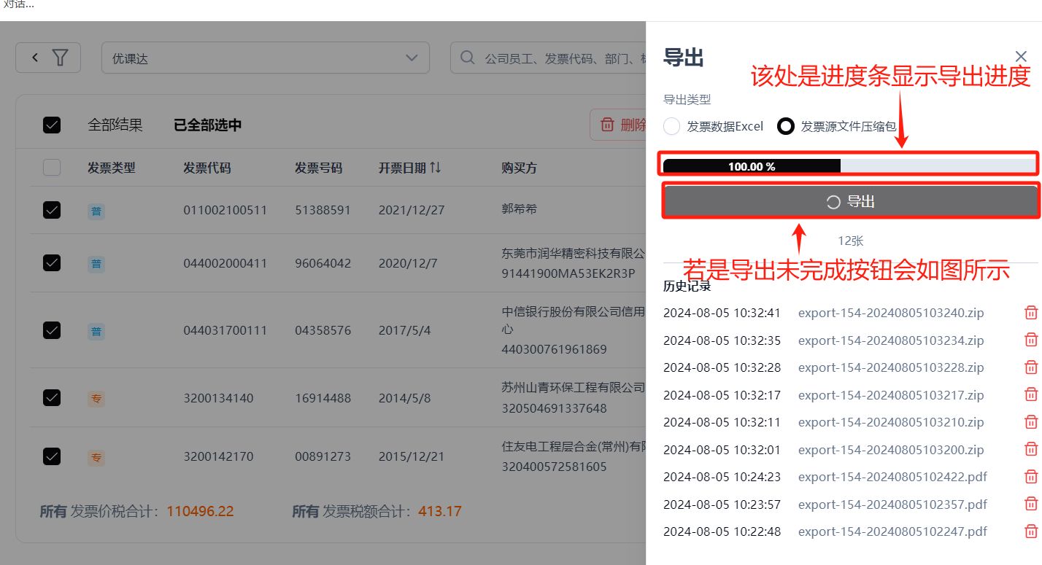Delete export-154-20240805102357.pdf history record
This screenshot has height=565, width=1042.
click(x=1031, y=504)
